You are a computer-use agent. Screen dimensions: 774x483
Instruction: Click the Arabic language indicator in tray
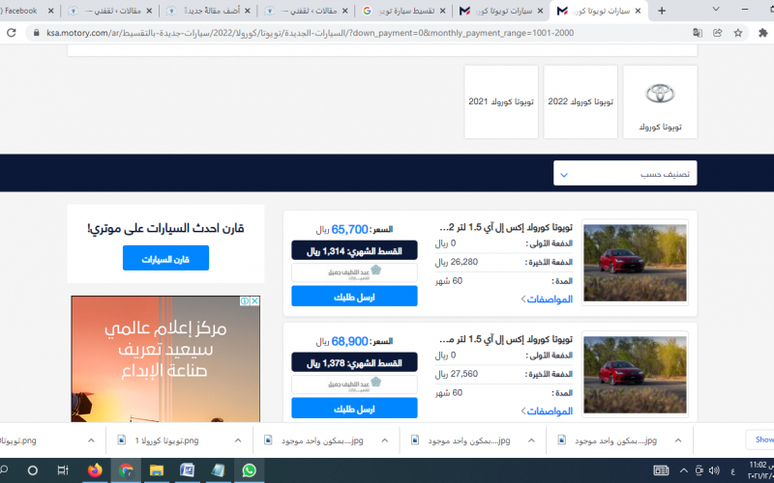pyautogui.click(x=732, y=471)
